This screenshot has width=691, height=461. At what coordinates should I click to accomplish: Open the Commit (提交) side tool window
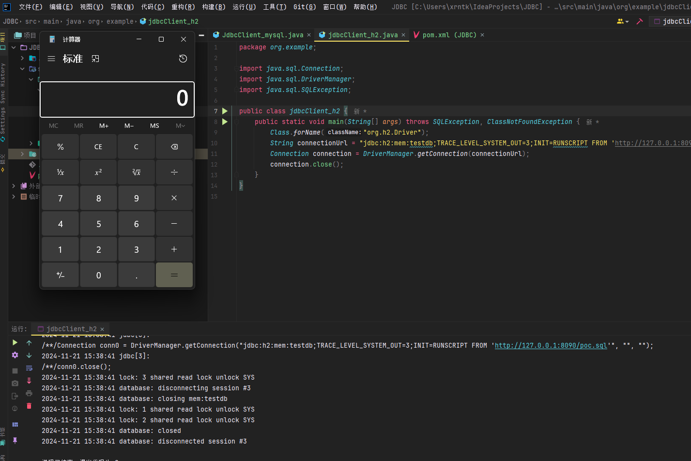pyautogui.click(x=3, y=163)
